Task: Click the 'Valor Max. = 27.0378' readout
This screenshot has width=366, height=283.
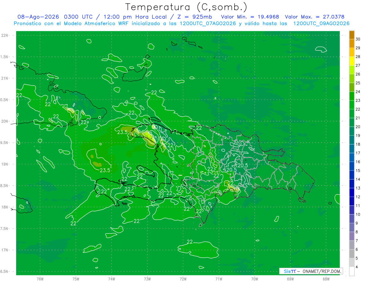Action: (x=315, y=17)
